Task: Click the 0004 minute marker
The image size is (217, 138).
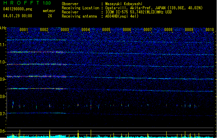Action: 86,30
